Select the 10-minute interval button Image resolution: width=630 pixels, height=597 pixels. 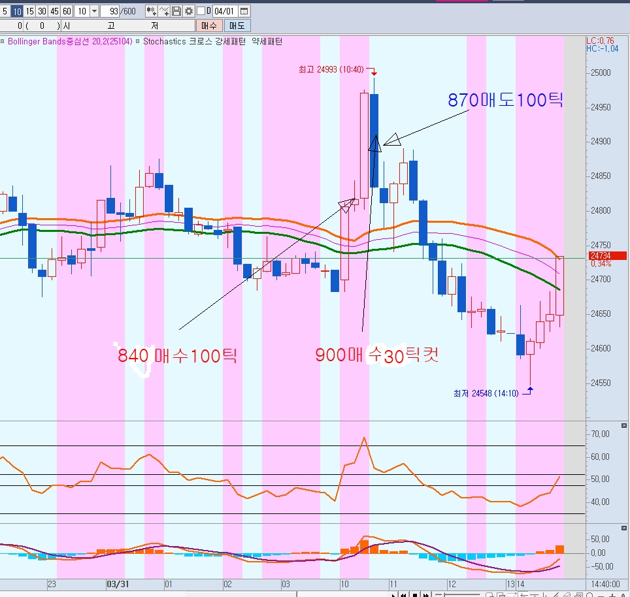(x=18, y=11)
